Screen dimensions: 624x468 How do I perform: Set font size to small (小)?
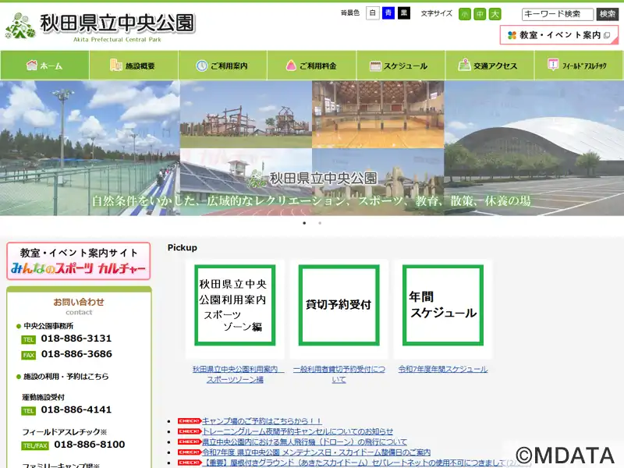pos(464,14)
